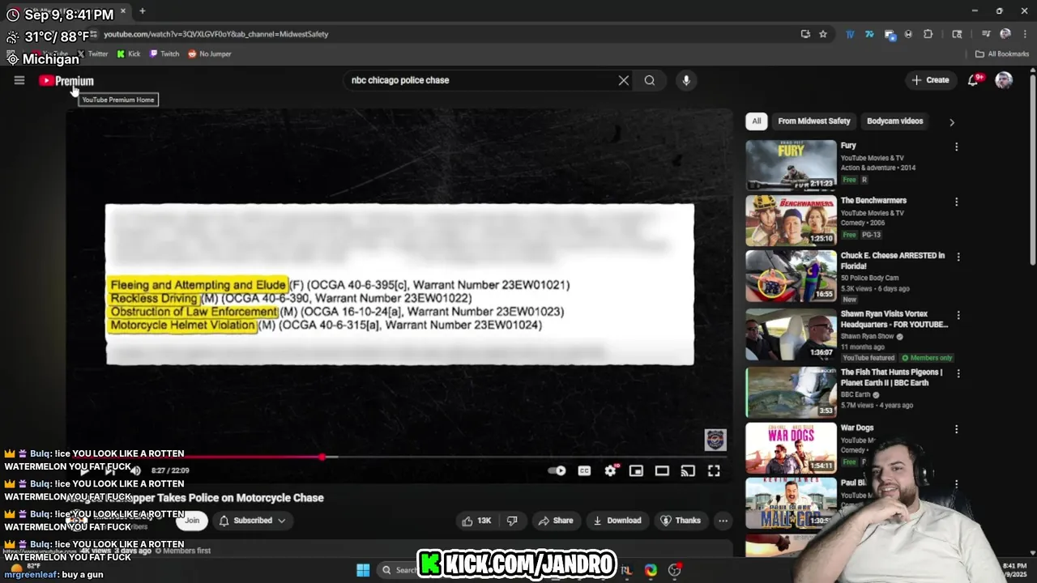The height and width of the screenshot is (583, 1037).
Task: Show more filter chips arrow
Action: [x=952, y=122]
